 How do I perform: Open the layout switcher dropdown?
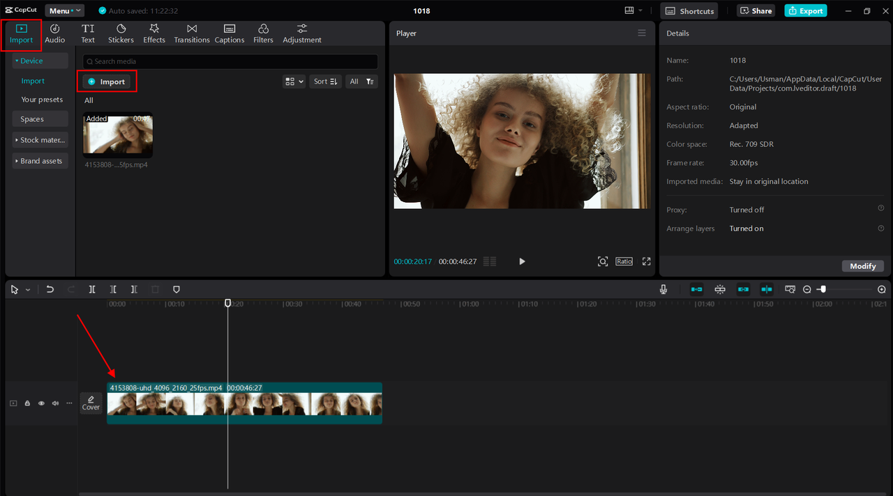(x=633, y=10)
